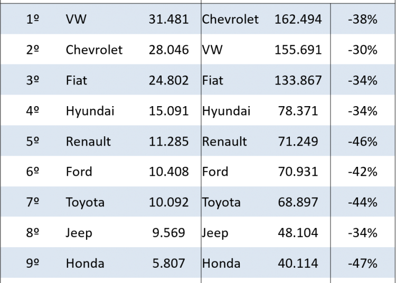The height and width of the screenshot is (283, 396).
Task: Select the value 11.285
Action: (168, 141)
